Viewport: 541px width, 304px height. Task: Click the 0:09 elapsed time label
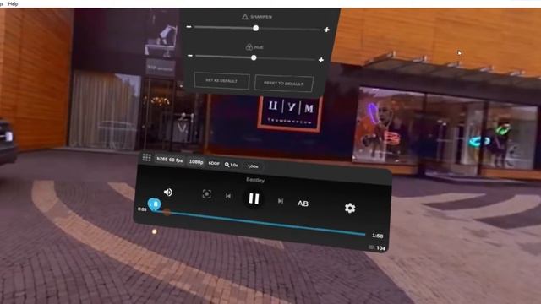pyautogui.click(x=142, y=209)
